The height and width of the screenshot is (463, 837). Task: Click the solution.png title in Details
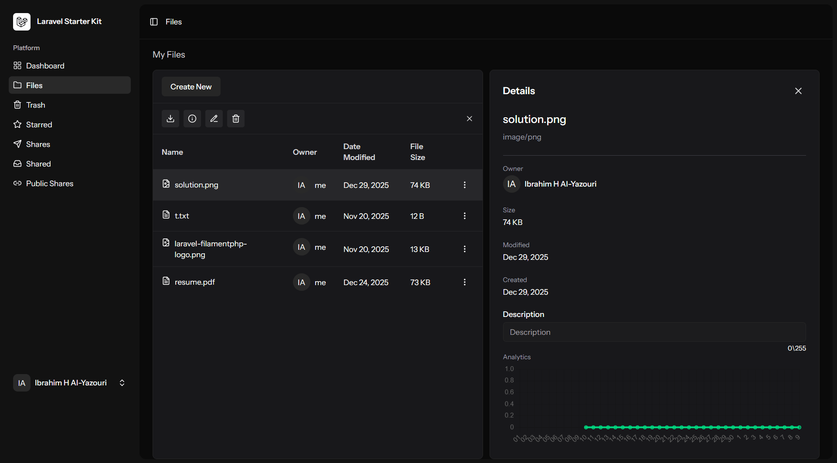(534, 119)
